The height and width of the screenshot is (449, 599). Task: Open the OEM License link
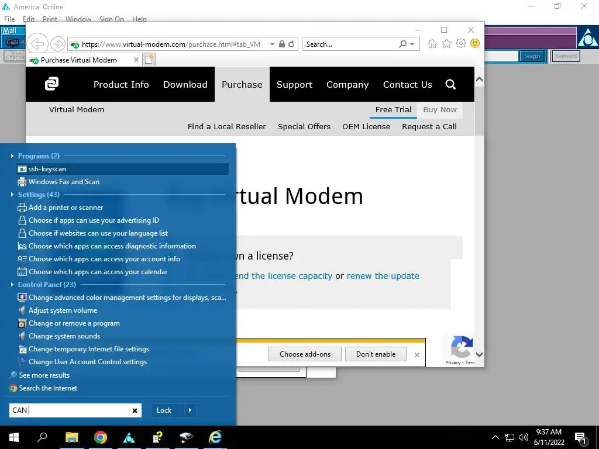click(x=366, y=127)
